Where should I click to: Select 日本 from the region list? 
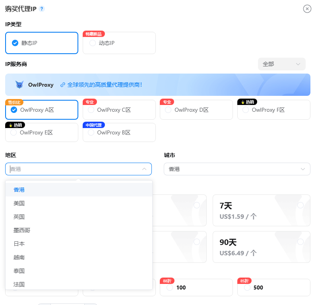(19, 244)
